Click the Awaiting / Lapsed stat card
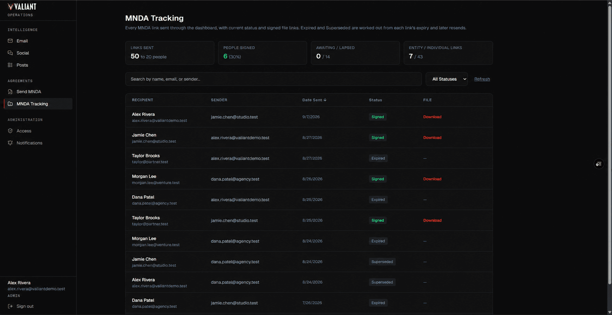The width and height of the screenshot is (612, 315). pos(355,53)
